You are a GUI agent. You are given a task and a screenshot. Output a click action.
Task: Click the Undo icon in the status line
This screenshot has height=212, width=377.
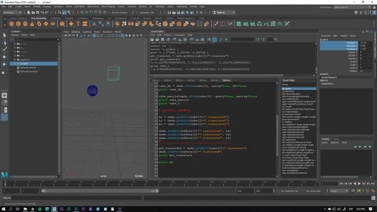(42, 12)
